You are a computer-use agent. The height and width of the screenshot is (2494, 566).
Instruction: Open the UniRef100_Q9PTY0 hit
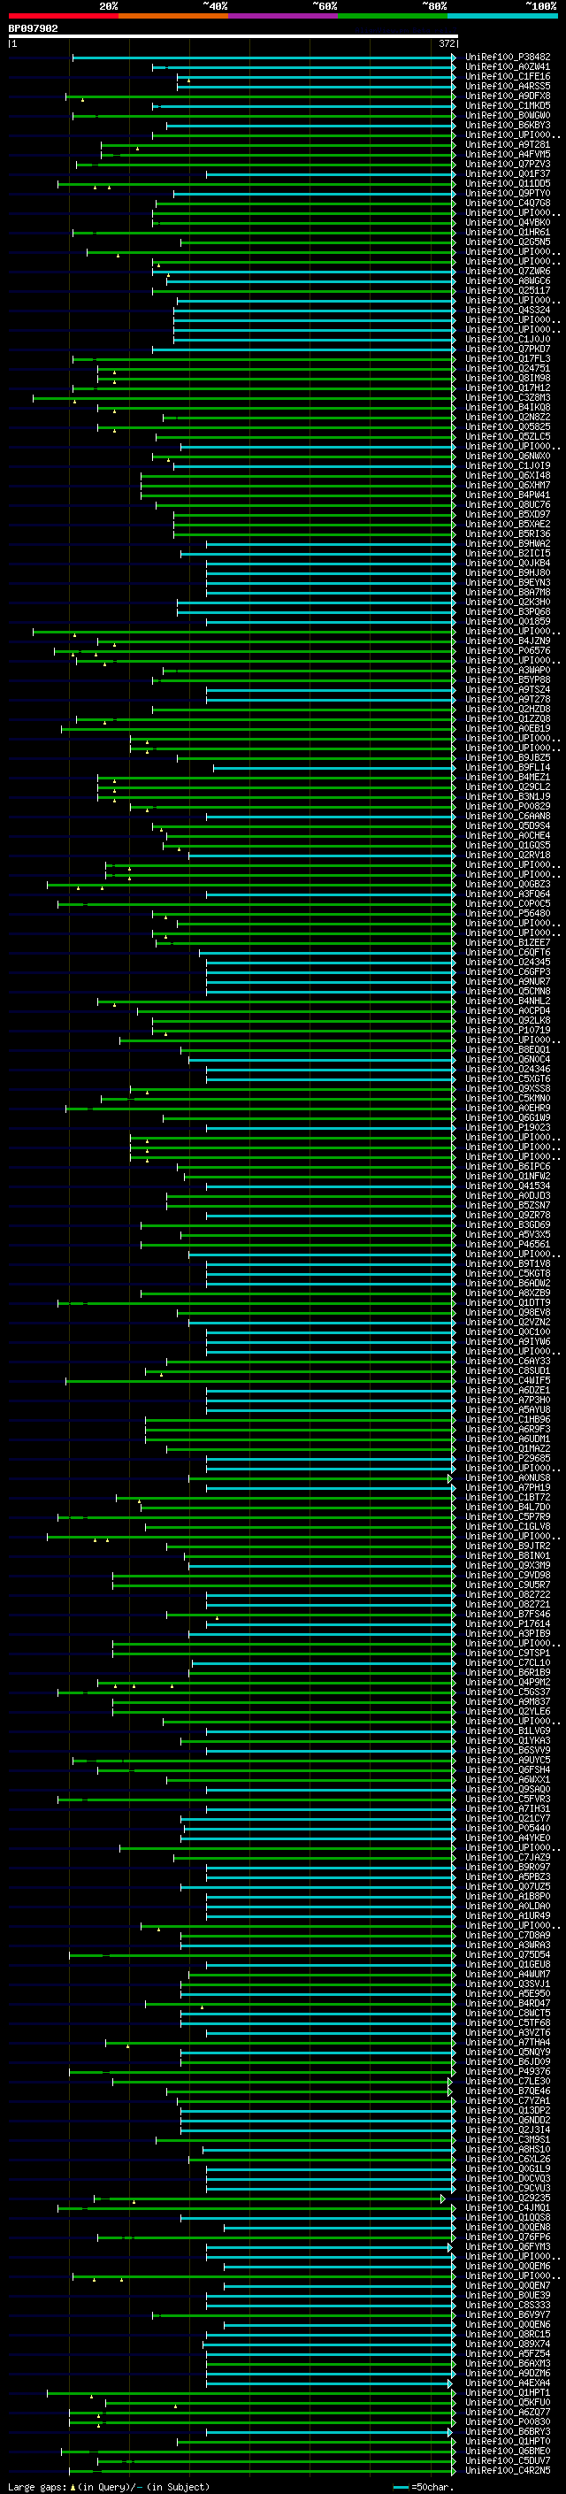coord(507,194)
